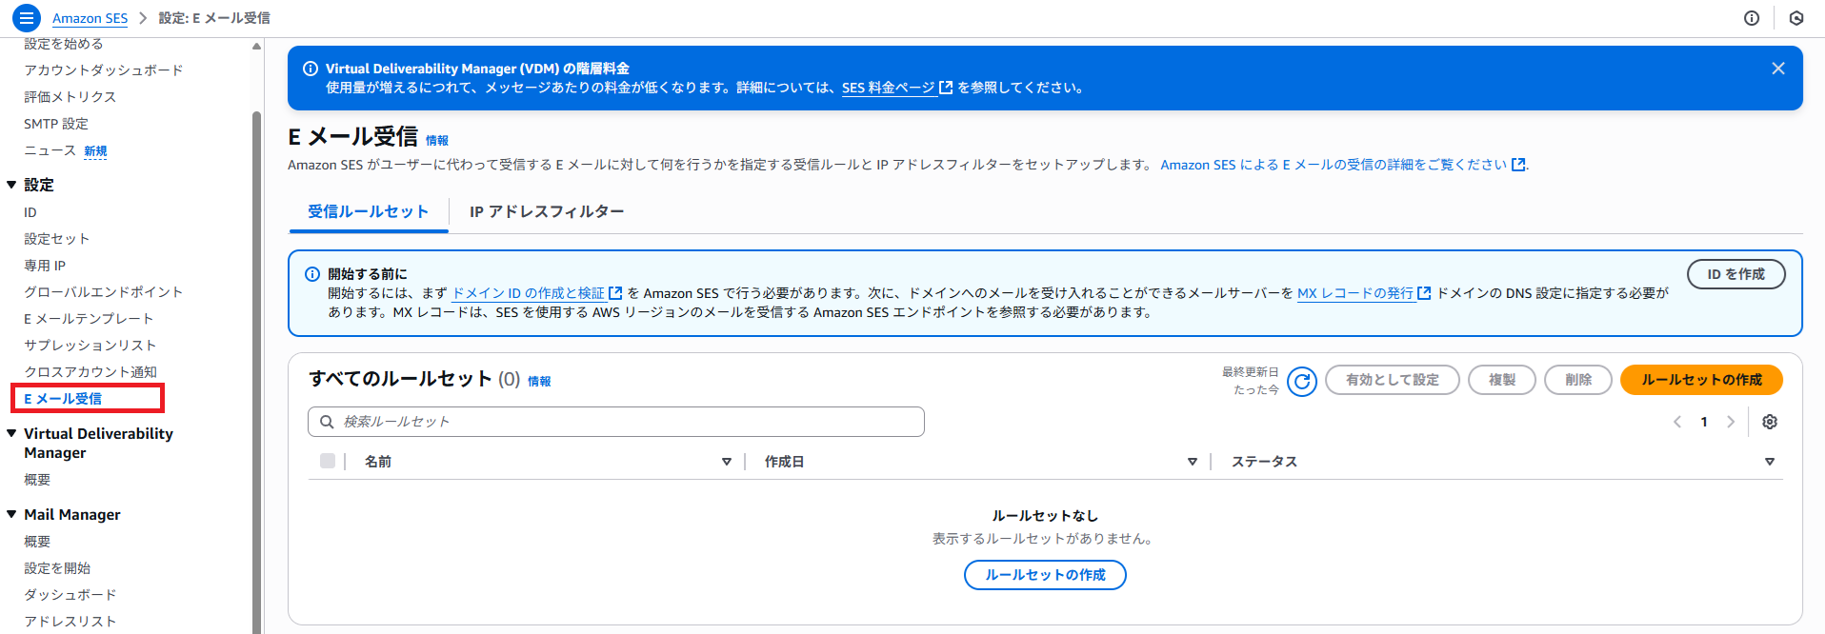
Task: Open MX レコードの発行 link
Action: click(x=1355, y=293)
